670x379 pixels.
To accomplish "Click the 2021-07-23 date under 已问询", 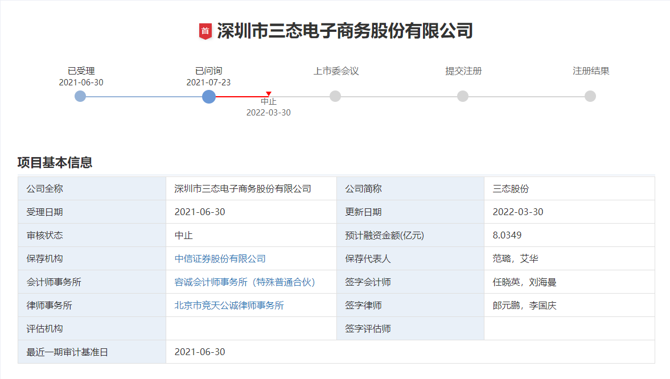I will 208,83.
